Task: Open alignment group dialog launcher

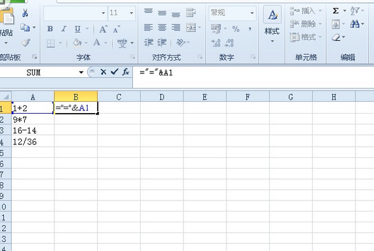Action: (x=200, y=57)
